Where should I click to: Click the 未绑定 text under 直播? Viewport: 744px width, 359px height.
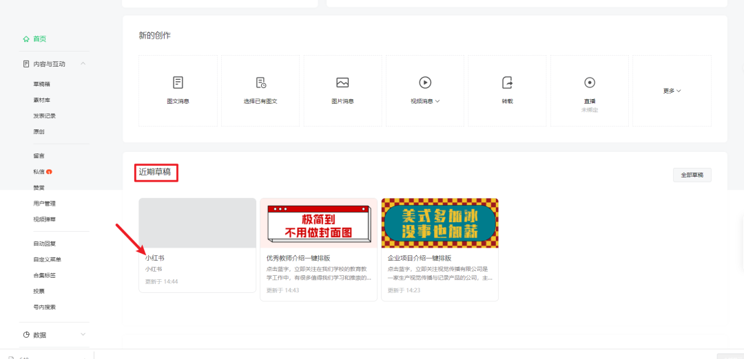589,110
